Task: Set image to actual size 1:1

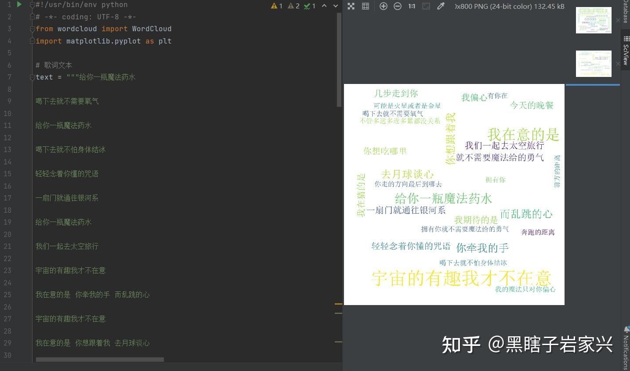Action: point(412,6)
